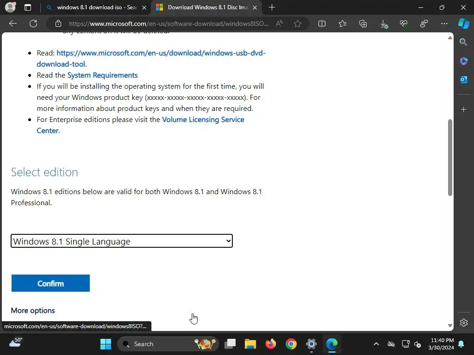Open a new browser tab
The height and width of the screenshot is (355, 474).
[x=272, y=7]
